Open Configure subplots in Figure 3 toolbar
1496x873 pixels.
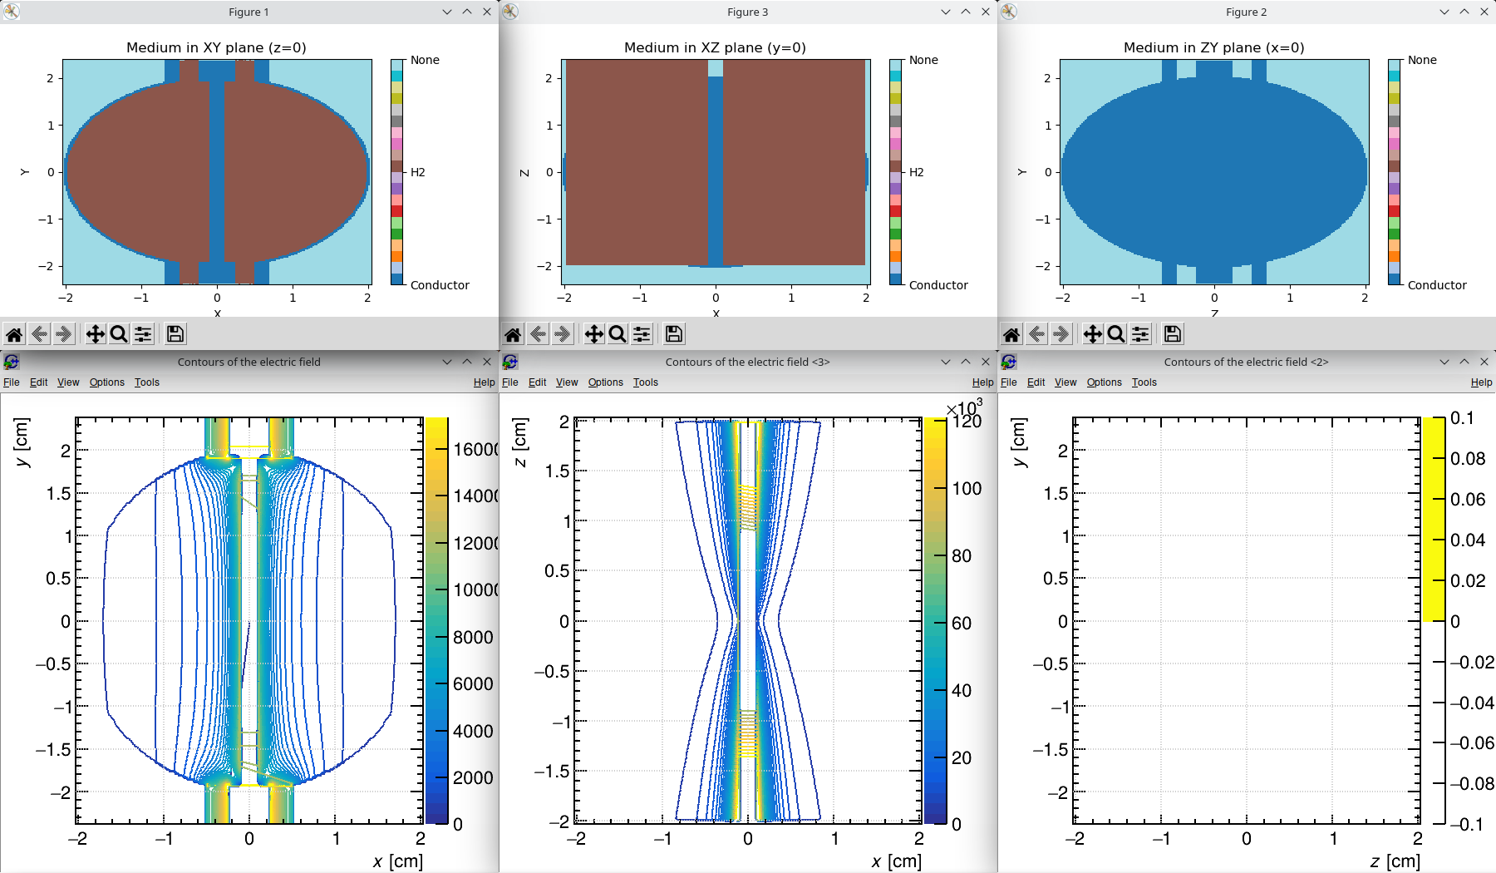642,334
